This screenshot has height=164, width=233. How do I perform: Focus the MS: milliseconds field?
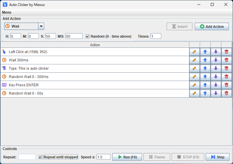coord(74,36)
